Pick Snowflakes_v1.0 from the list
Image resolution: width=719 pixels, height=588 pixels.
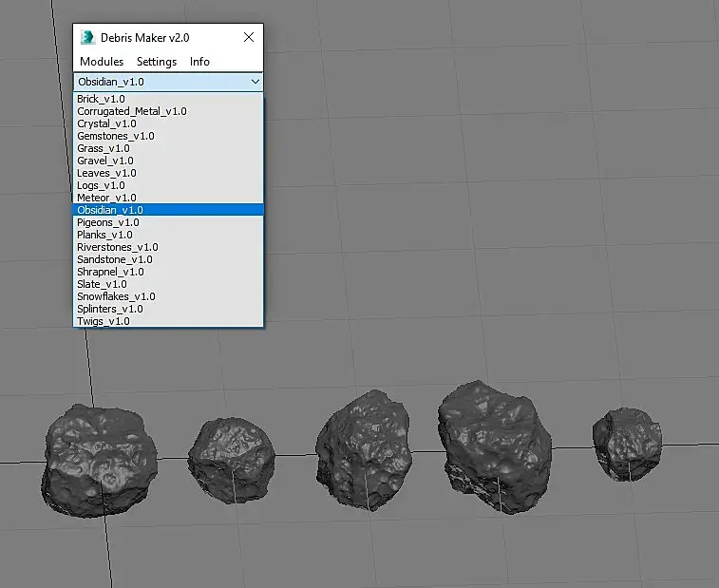pyautogui.click(x=168, y=296)
